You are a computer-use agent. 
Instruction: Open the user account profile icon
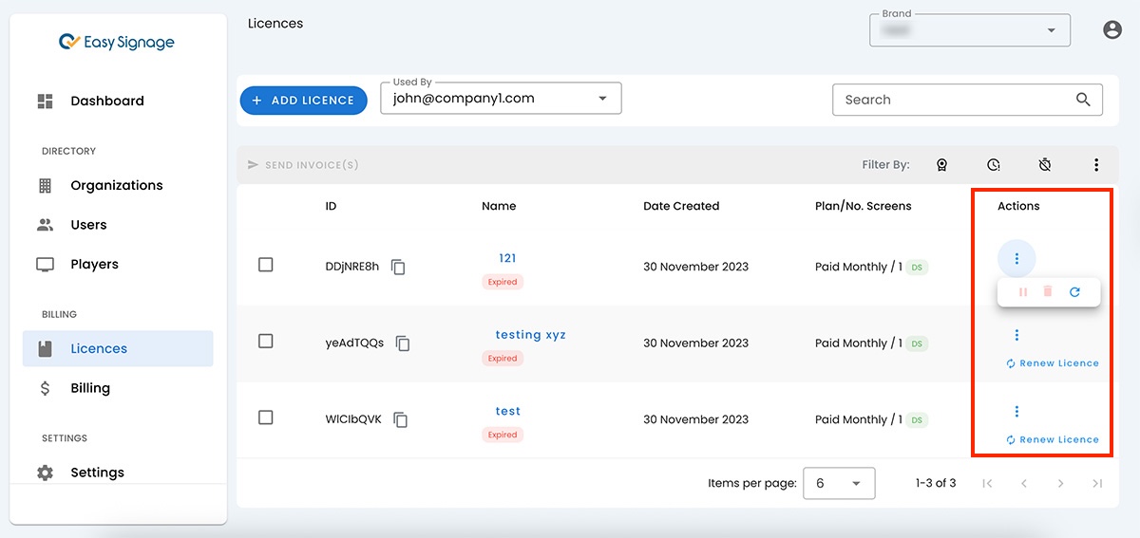pyautogui.click(x=1112, y=30)
